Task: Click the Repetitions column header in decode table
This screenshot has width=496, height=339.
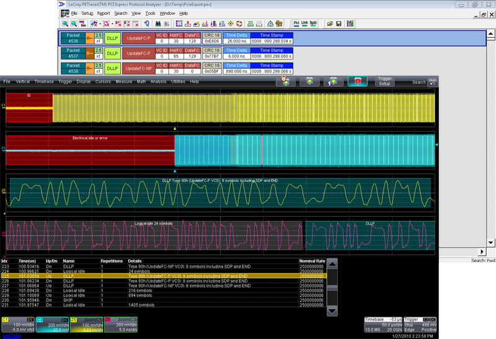Action: pyautogui.click(x=112, y=261)
